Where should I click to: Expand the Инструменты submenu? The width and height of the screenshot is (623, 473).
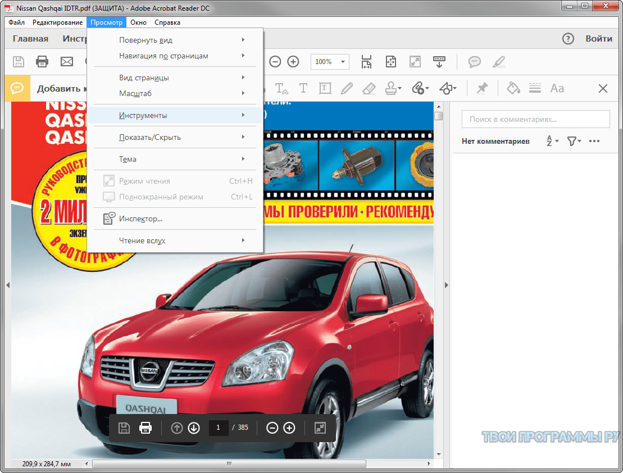tap(175, 115)
